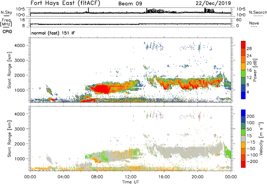
Task: Pick the top blue velocity colorbar segment
Action: (243, 113)
